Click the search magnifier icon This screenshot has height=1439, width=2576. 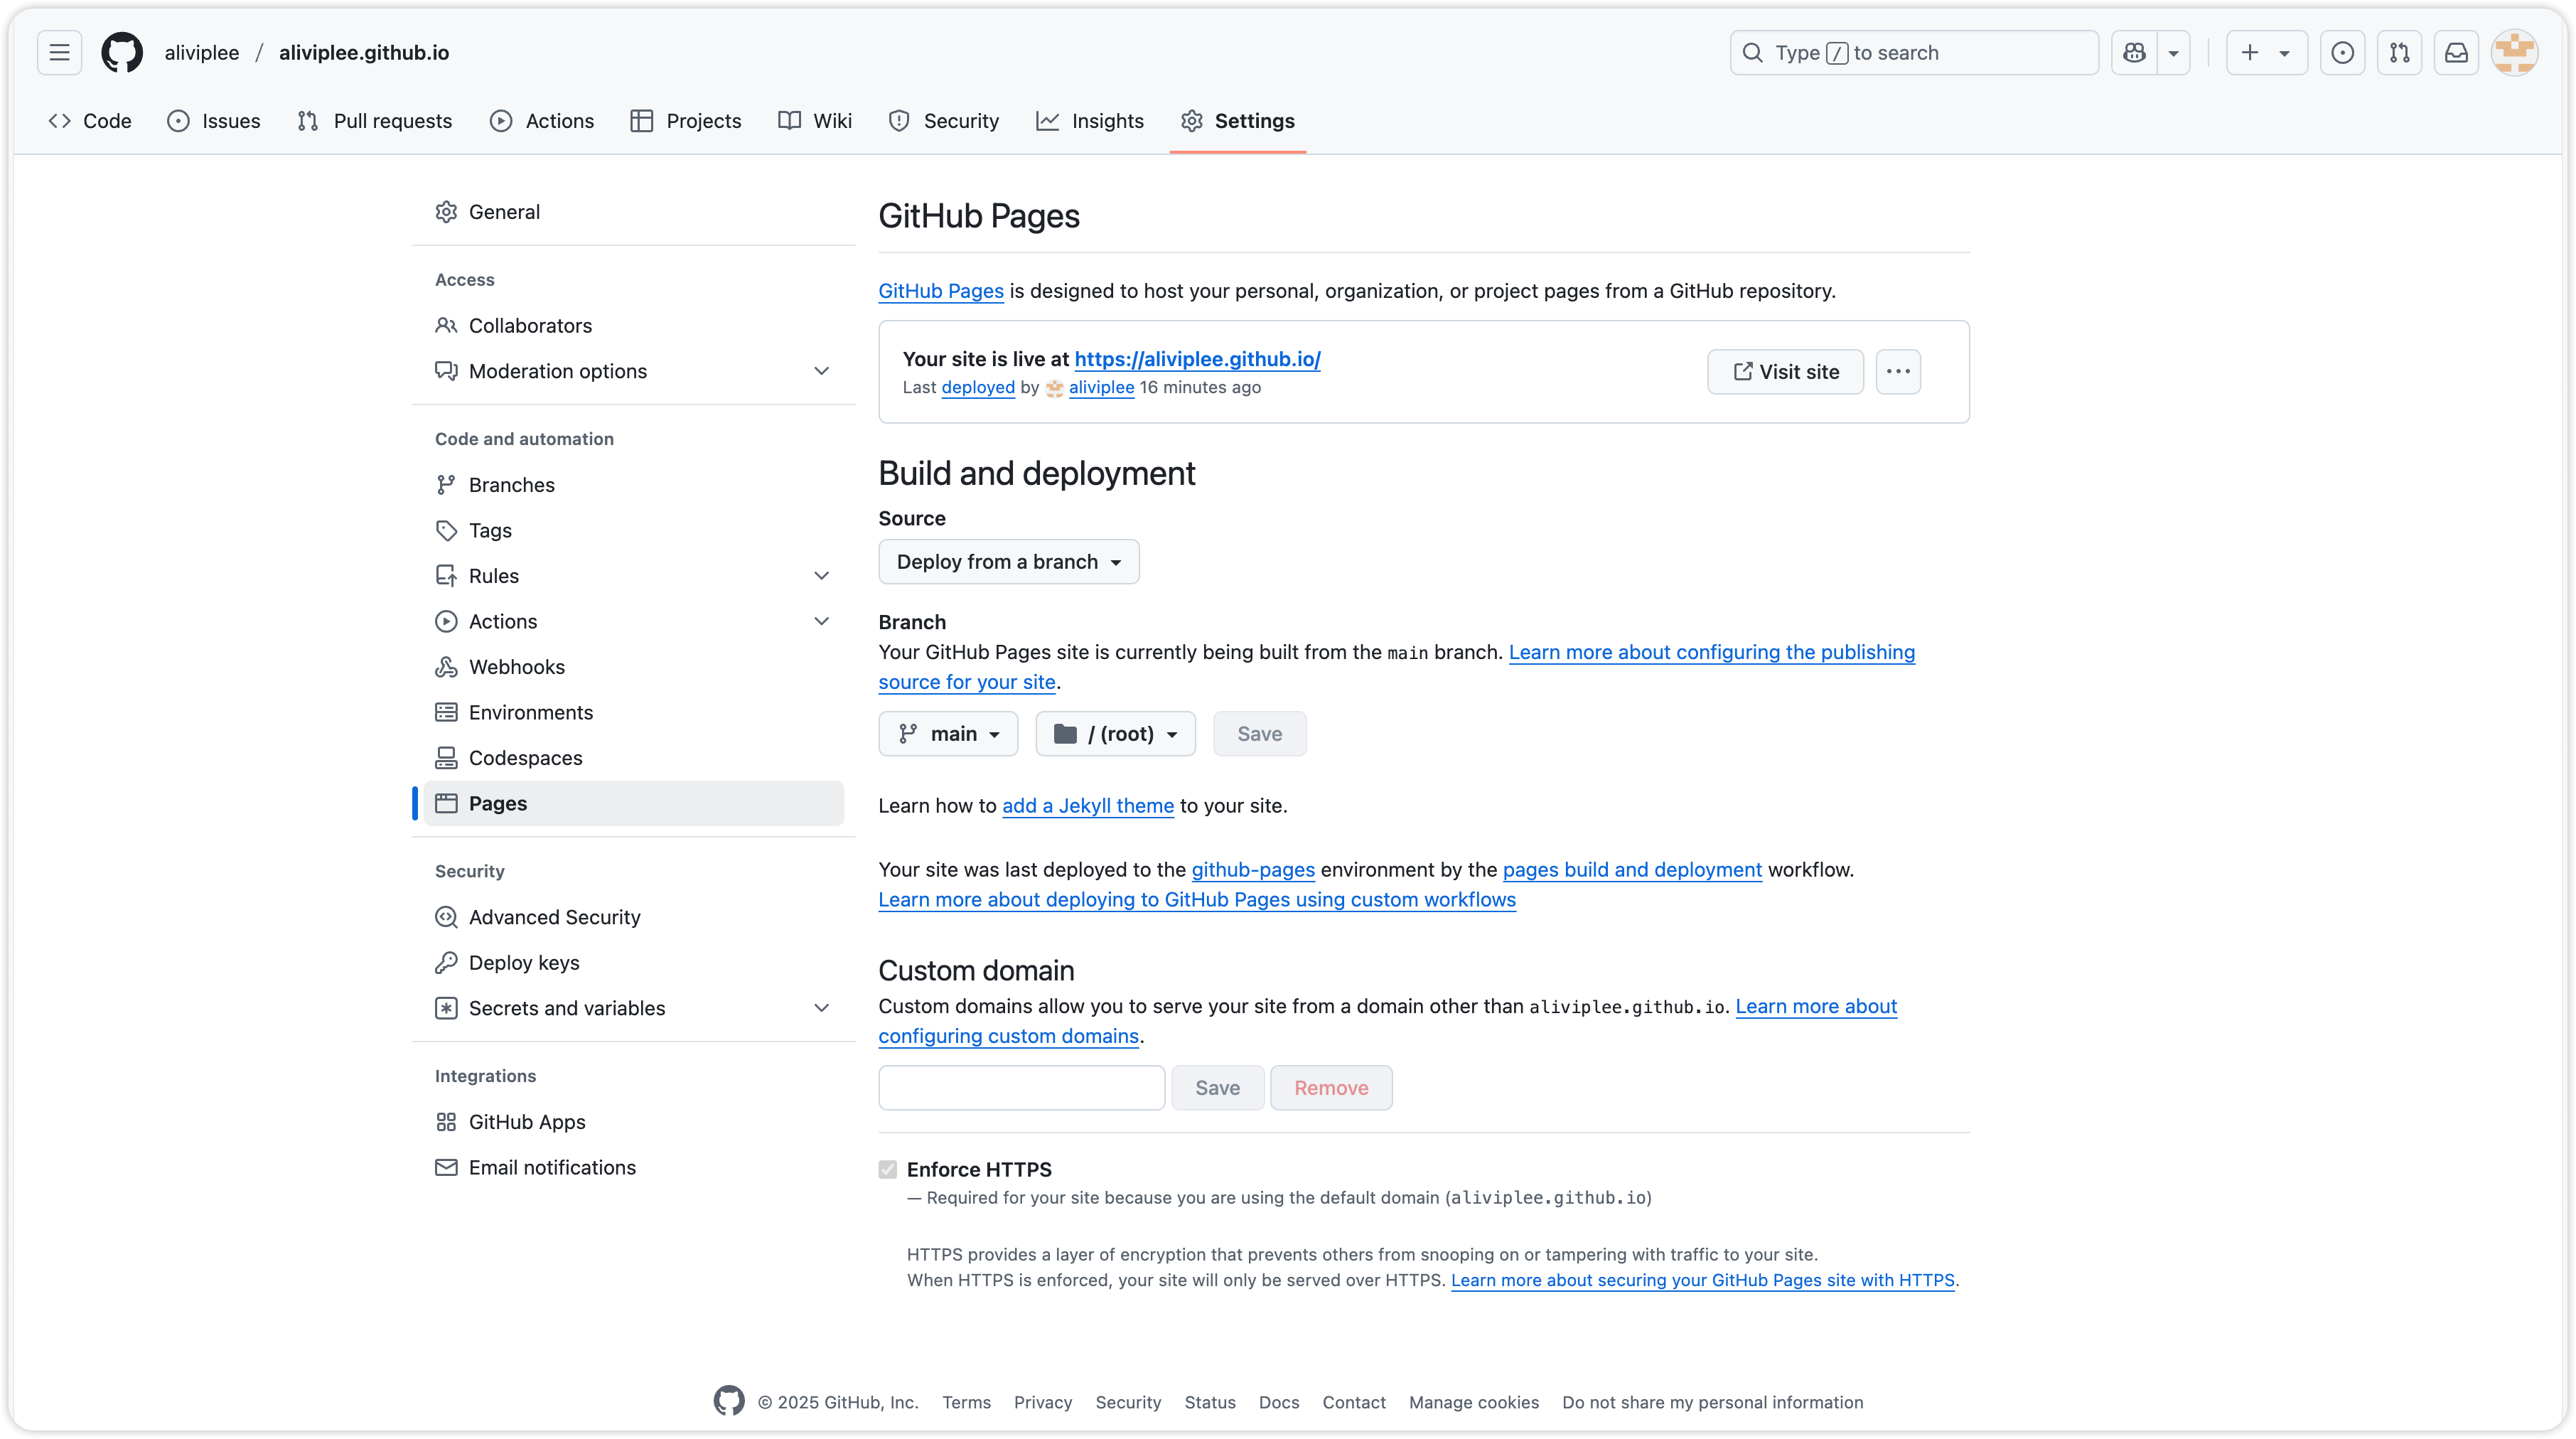pos(1752,52)
